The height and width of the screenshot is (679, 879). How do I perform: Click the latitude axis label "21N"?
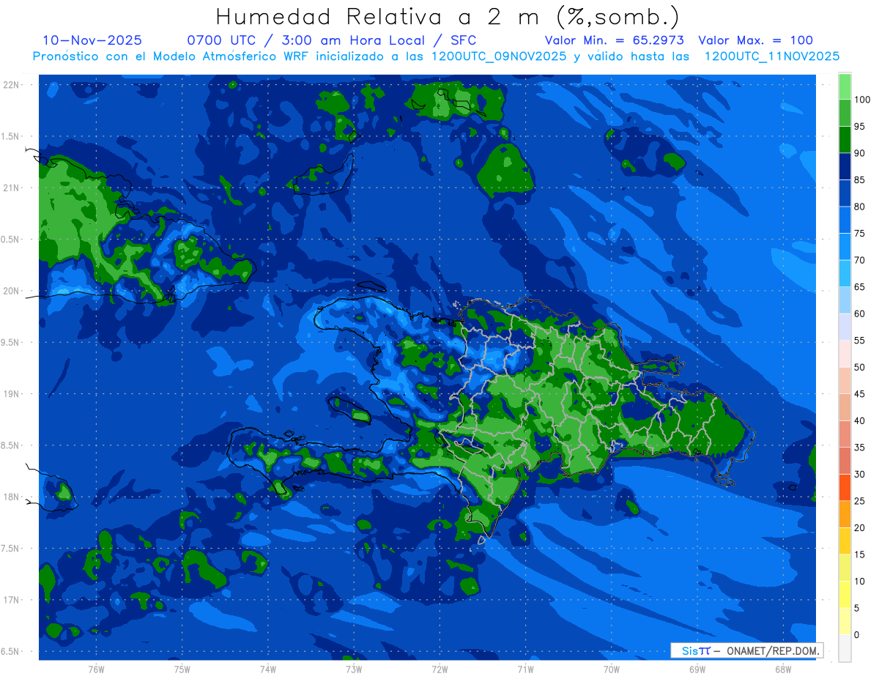(10, 188)
